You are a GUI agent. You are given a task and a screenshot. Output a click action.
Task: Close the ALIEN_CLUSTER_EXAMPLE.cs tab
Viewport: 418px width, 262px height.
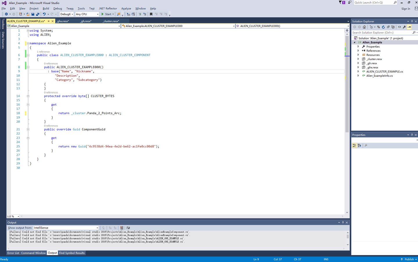pos(53,21)
